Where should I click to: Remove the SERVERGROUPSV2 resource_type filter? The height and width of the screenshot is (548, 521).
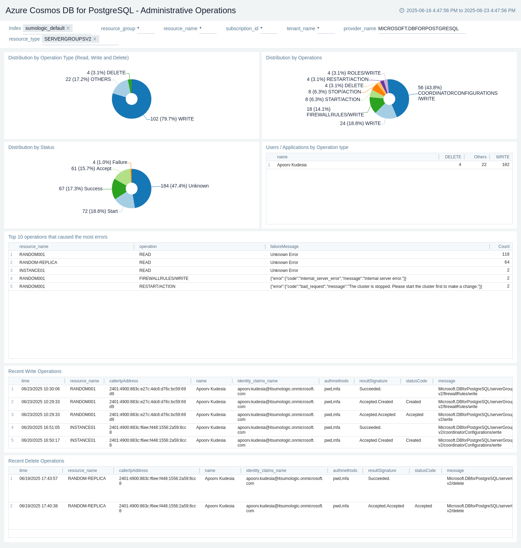[95, 39]
